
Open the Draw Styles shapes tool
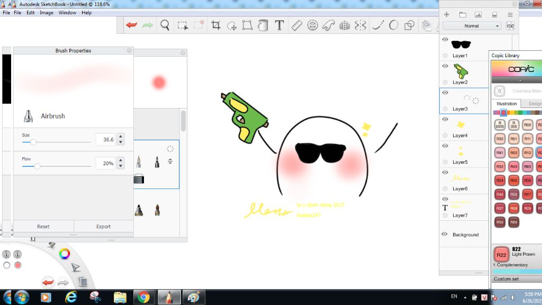pyautogui.click(x=409, y=25)
